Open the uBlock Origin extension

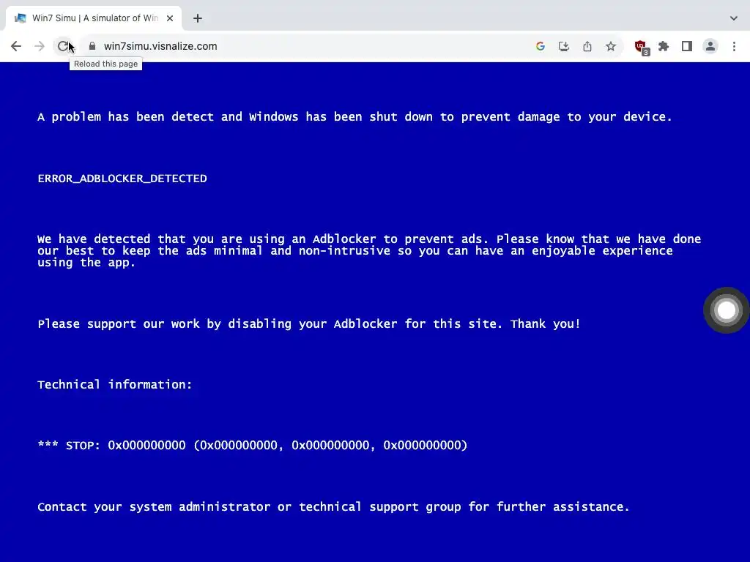[x=641, y=47]
